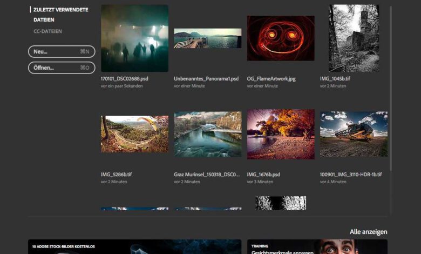Select the Zuletzt verwendete Dateien tab
The height and width of the screenshot is (254, 421).
click(60, 15)
